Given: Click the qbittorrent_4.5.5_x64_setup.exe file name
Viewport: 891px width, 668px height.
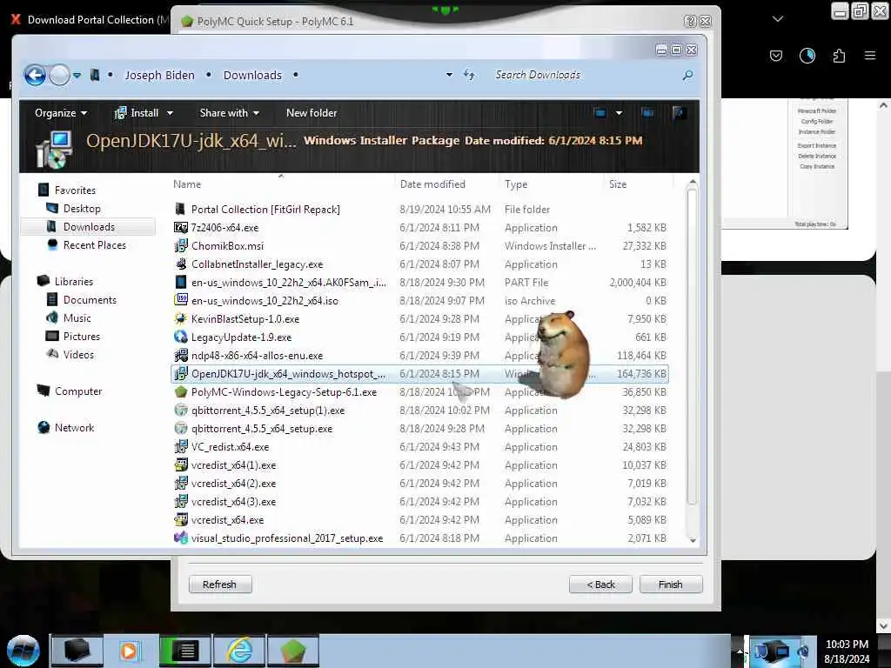Looking at the screenshot, I should pyautogui.click(x=262, y=428).
